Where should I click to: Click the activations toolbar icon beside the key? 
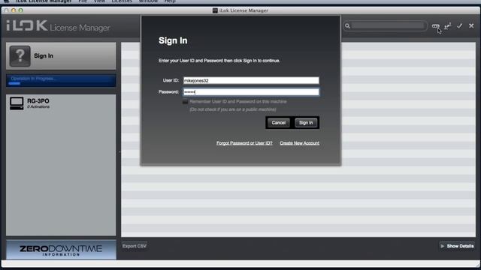pos(448,26)
